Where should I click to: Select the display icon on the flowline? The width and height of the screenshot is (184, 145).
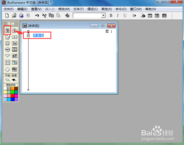(28, 35)
